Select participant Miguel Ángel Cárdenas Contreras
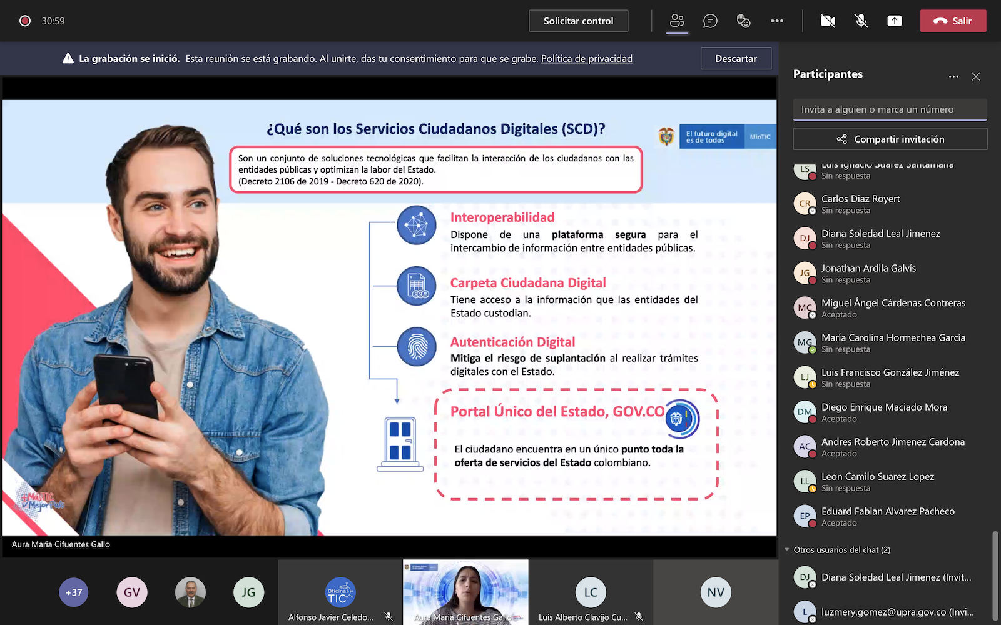This screenshot has height=625, width=1001. [890, 308]
